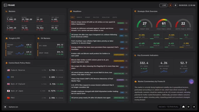Viewport: 199px width, 112px height.
Task: Click the Bearish 28/100 risk tile
Action: [x=156, y=44]
